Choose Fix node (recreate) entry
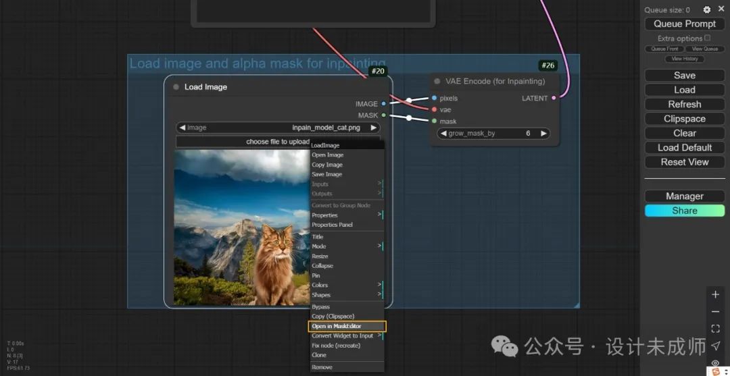The height and width of the screenshot is (376, 730). pos(347,346)
